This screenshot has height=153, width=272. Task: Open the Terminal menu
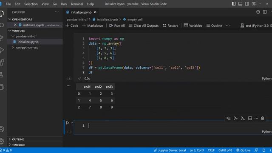click(x=76, y=4)
